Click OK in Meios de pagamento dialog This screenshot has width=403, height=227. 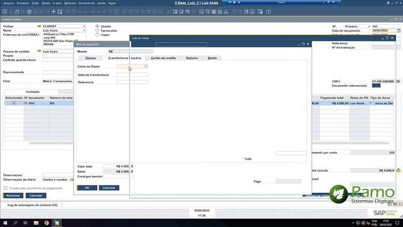click(87, 188)
